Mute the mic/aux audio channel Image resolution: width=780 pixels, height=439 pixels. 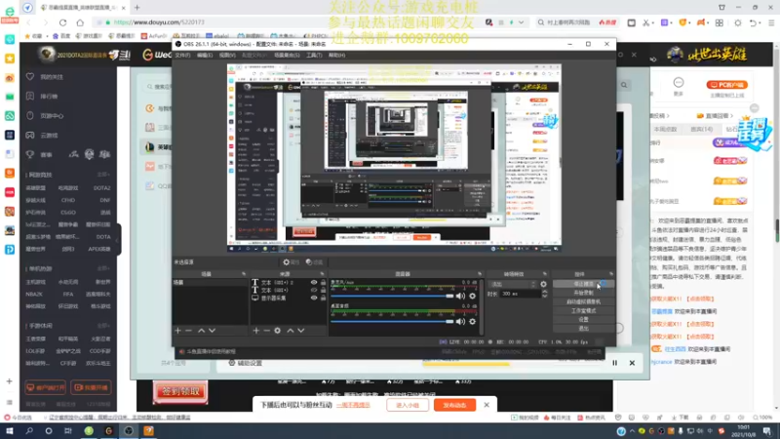[x=460, y=297]
